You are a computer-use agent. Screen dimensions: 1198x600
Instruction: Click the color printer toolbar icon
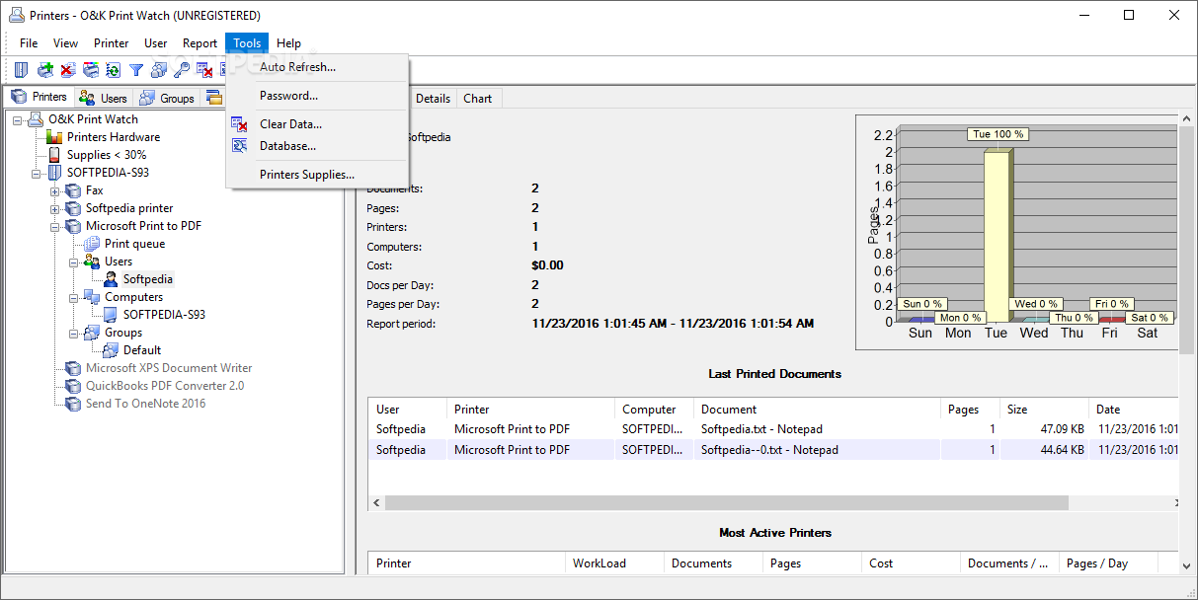pyautogui.click(x=91, y=69)
